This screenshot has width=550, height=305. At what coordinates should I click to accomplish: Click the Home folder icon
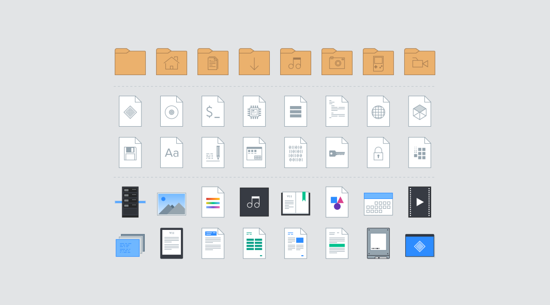point(171,62)
